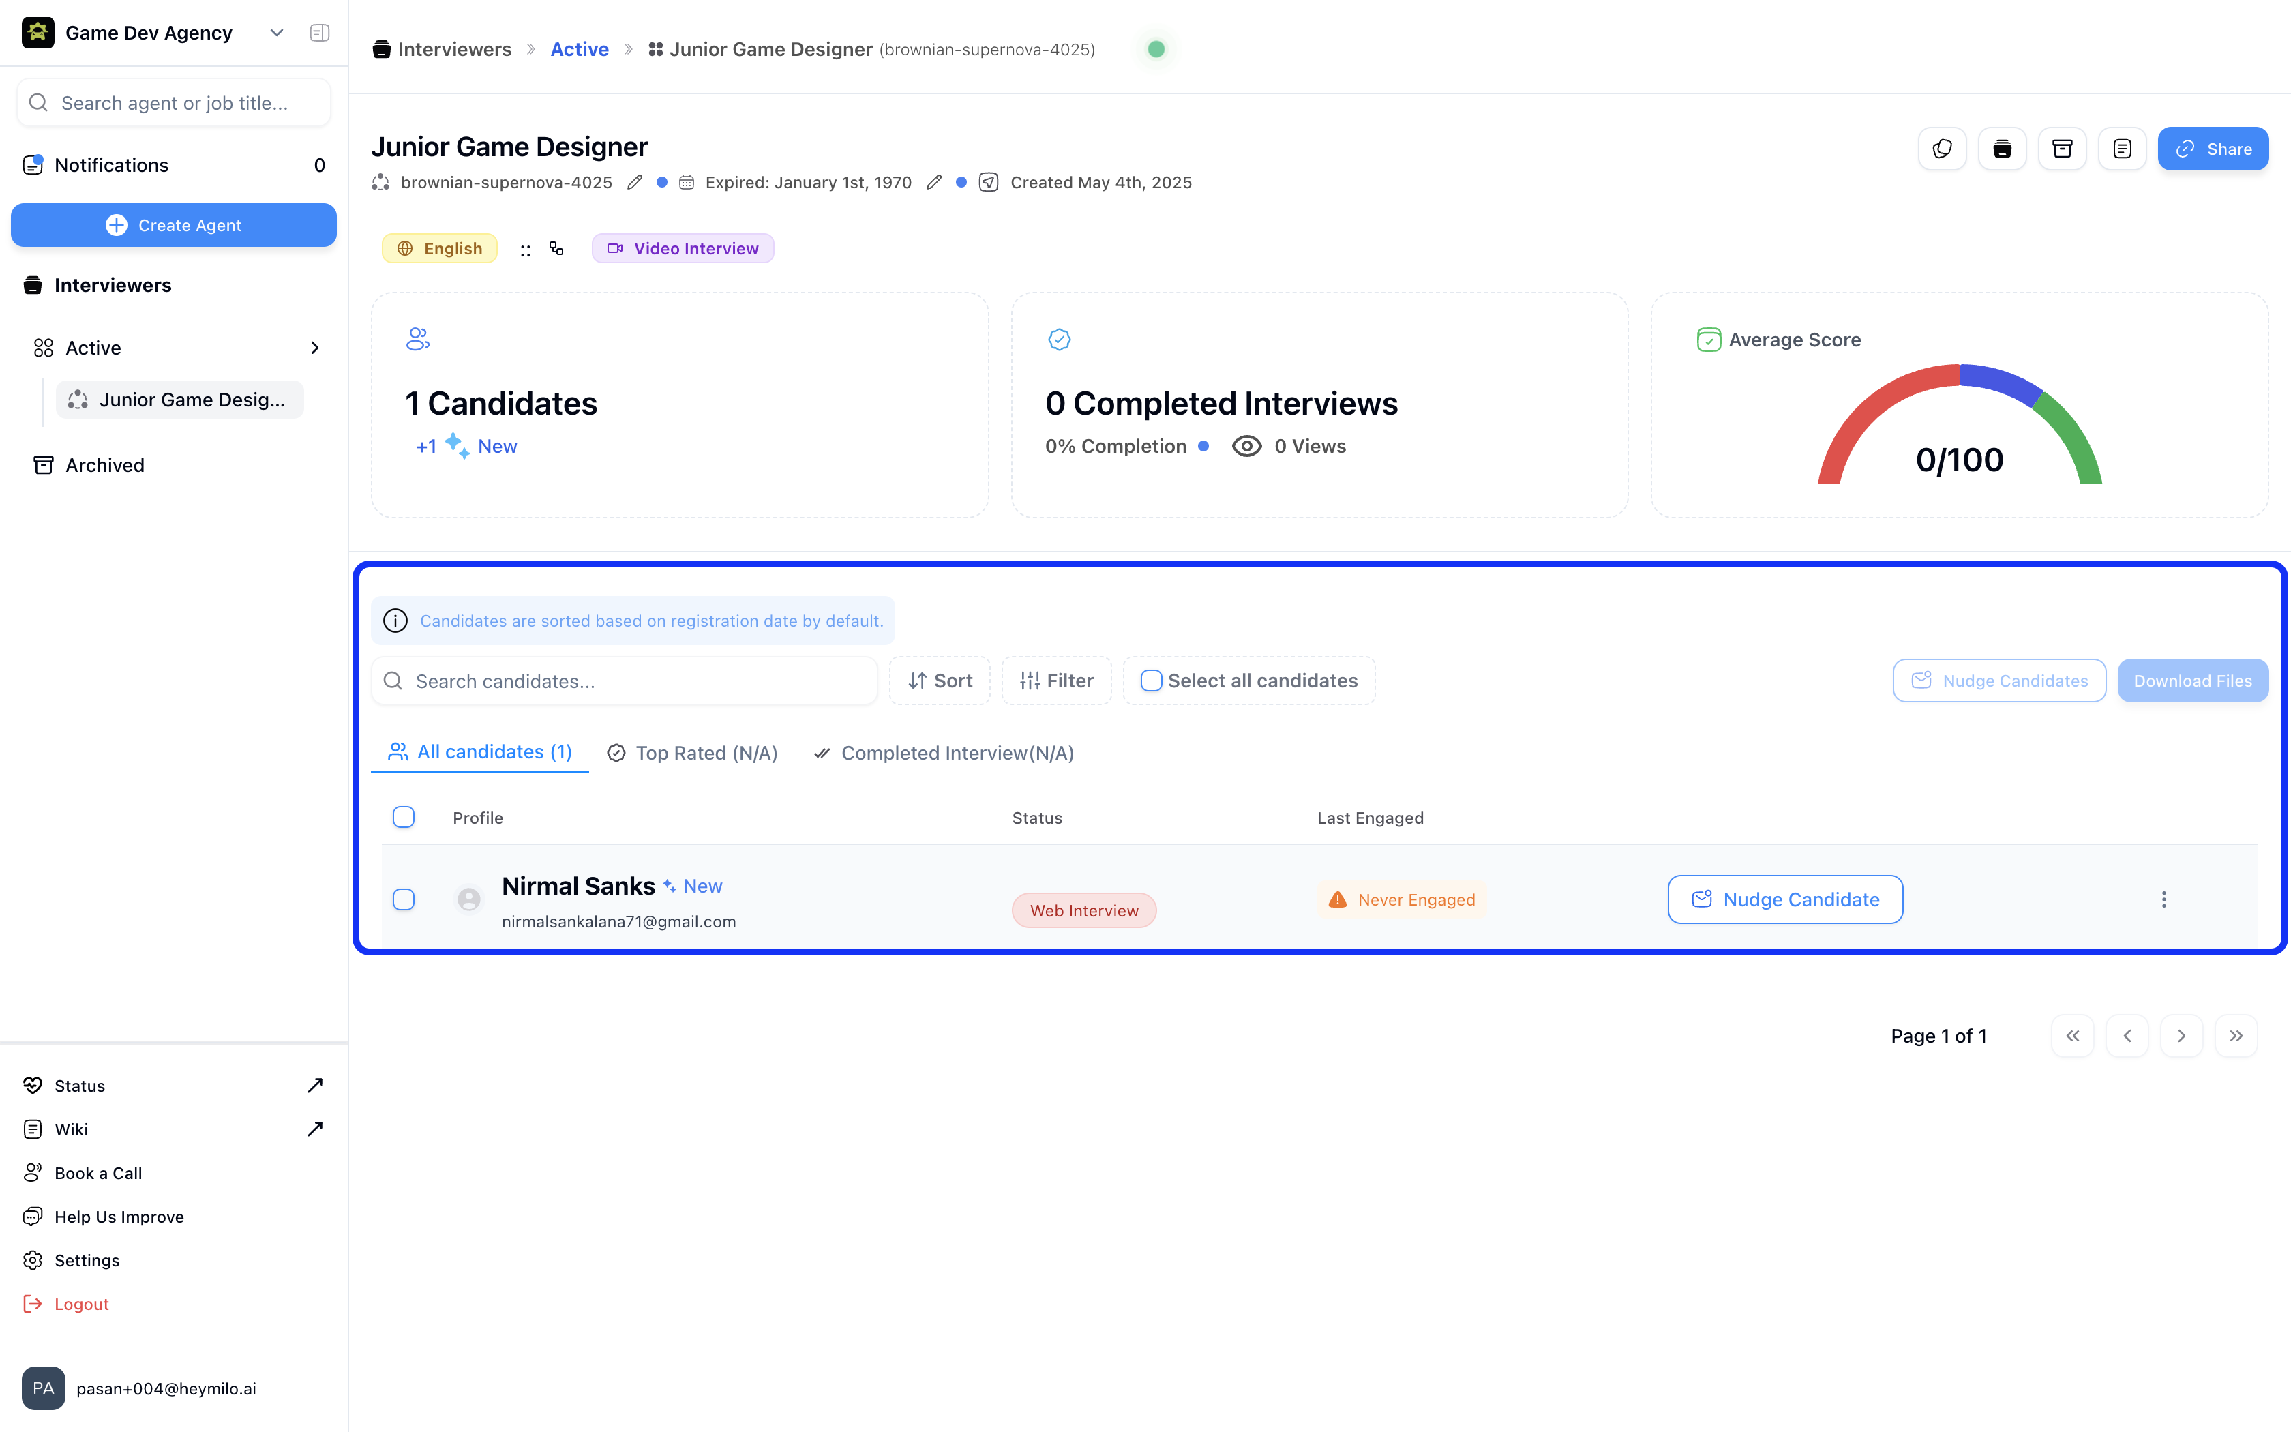Viewport: 2291px width, 1432px height.
Task: Click the pencil icon next to brownian-supernova-4025
Action: [635, 182]
